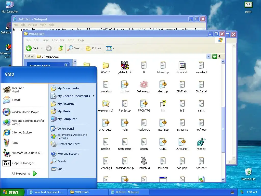Select the control file icon

coord(125,84)
